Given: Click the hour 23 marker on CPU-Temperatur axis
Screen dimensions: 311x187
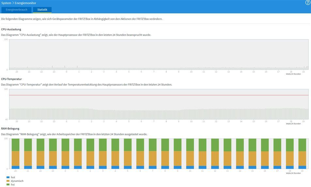Looking at the screenshot, I should (x=54, y=122).
